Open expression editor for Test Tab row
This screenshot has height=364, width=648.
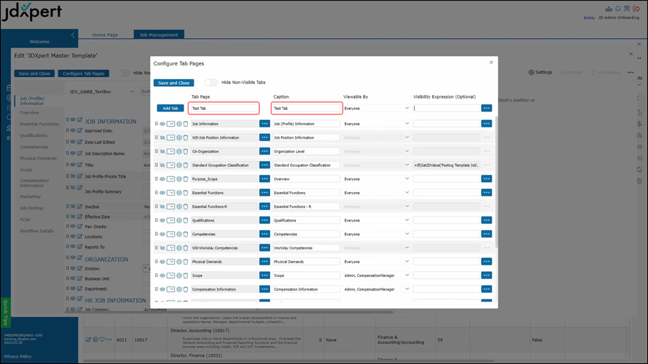487,109
